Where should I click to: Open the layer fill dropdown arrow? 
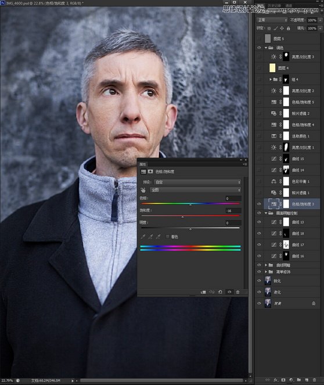pyautogui.click(x=320, y=28)
